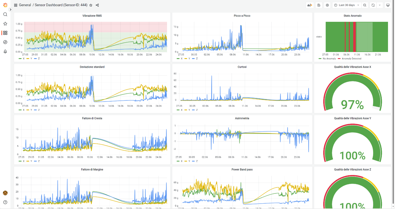Screen dimensions: 395x209
Task: Click Sensor Dashboard (Sensor-ID: 444) title
Action: [x=61, y=5]
